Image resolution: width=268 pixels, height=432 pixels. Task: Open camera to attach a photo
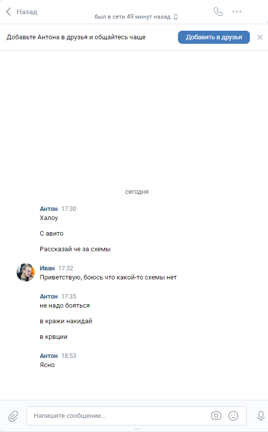216,415
